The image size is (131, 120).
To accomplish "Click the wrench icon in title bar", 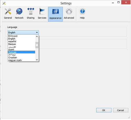I will pos(4,3).
